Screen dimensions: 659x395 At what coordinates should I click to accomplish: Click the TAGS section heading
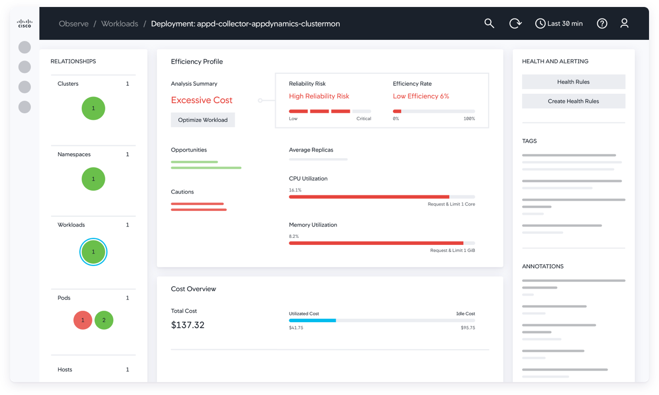[529, 141]
